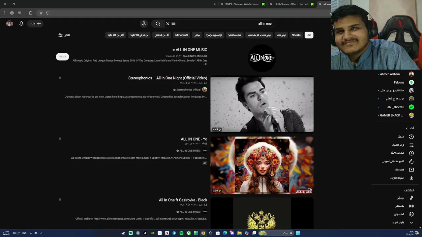Select 'Over 20 minutes' filter chip
The width and height of the screenshot is (422, 237).
116,35
